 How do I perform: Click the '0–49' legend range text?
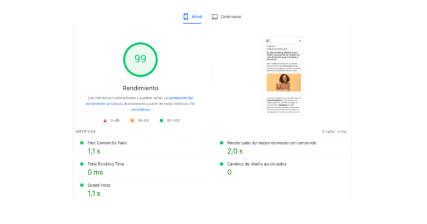tap(115, 121)
